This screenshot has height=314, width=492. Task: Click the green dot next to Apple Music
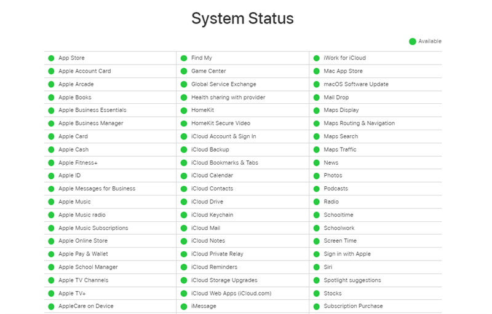point(51,202)
